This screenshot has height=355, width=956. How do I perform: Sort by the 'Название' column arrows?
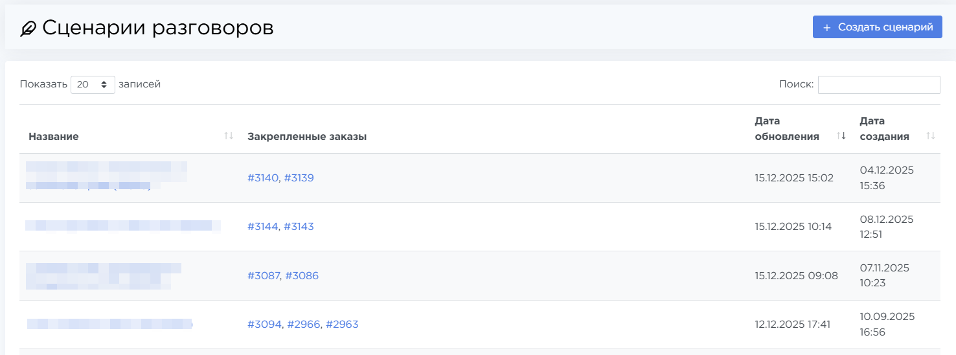click(228, 136)
